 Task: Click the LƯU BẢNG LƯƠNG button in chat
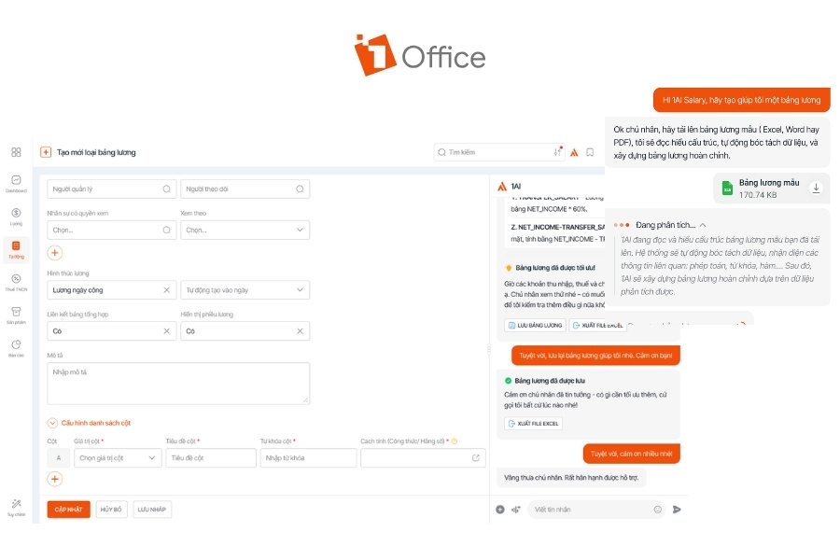tap(535, 326)
